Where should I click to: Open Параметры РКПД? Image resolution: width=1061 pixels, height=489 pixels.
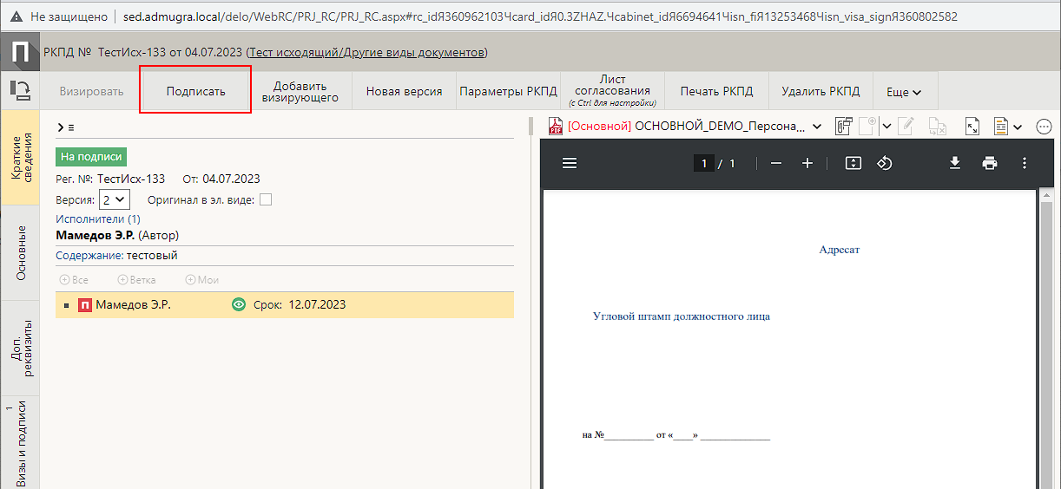[508, 91]
